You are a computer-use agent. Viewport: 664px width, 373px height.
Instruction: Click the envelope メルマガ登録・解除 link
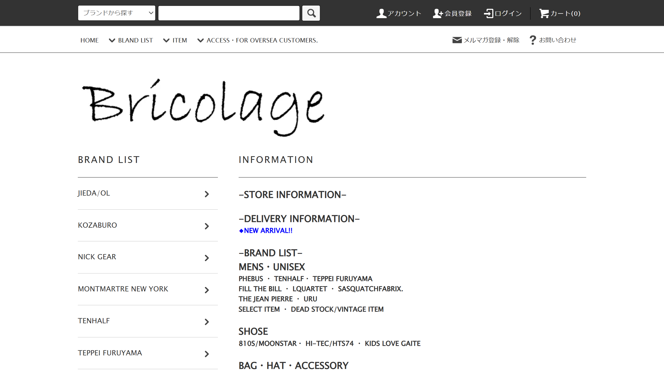(x=486, y=40)
